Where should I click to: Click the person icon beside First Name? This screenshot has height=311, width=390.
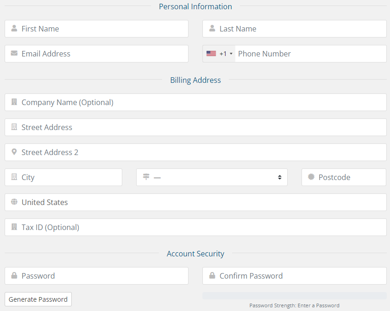coord(14,29)
